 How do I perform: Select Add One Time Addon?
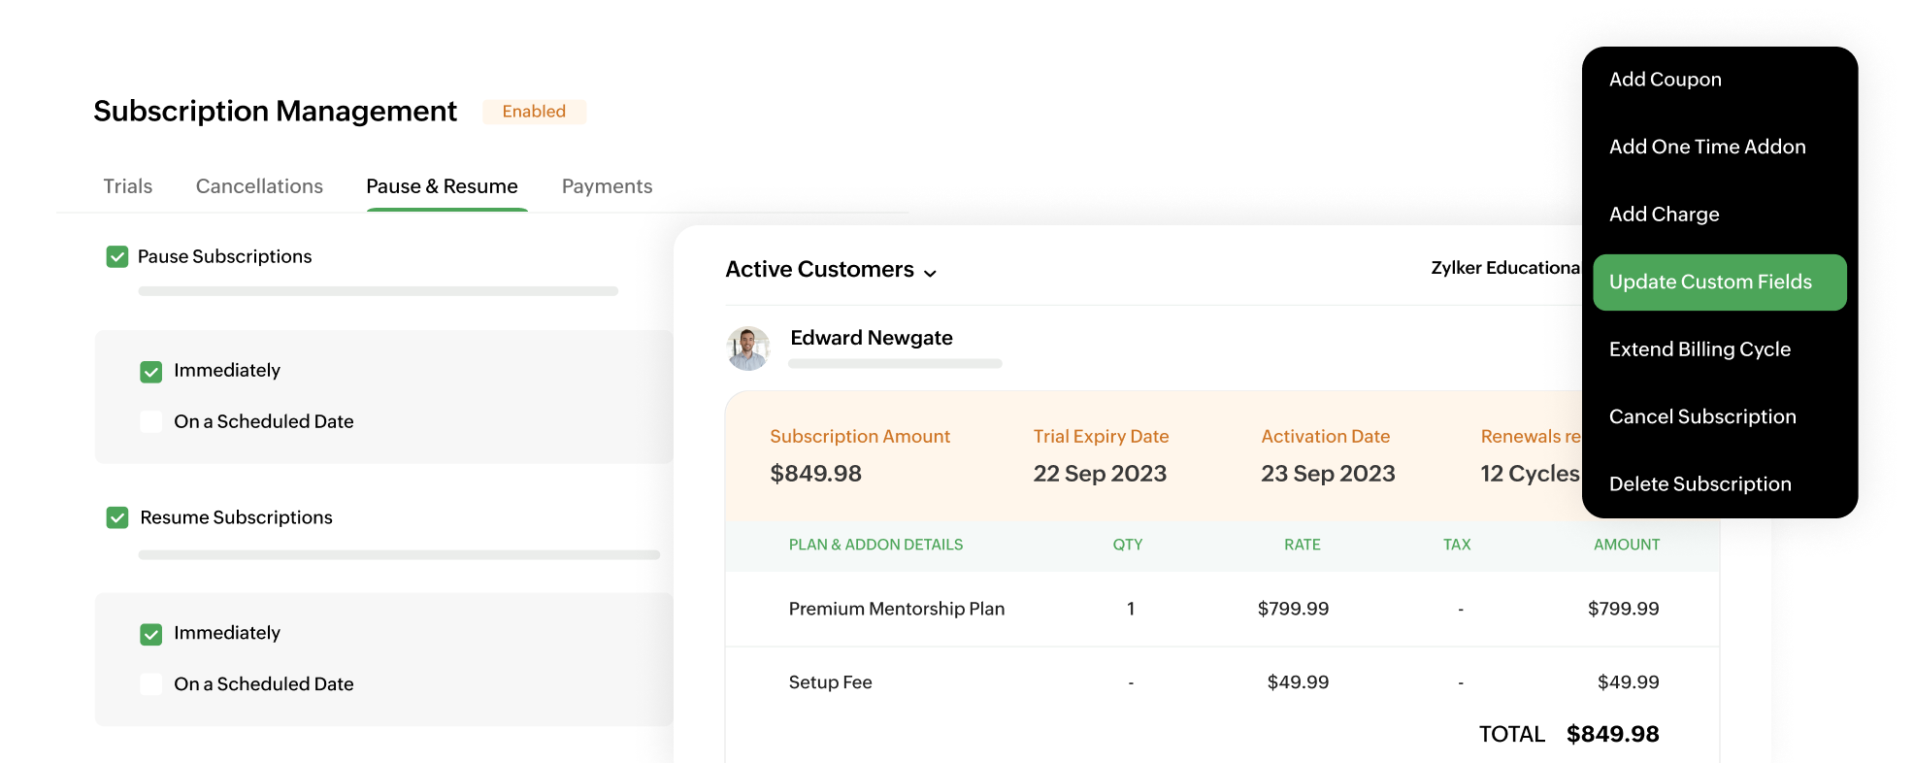click(1707, 147)
